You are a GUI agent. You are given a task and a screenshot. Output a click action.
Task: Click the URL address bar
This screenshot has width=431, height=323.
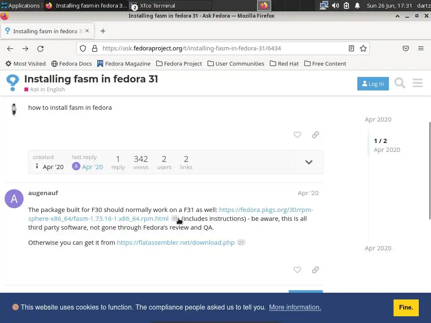223,49
